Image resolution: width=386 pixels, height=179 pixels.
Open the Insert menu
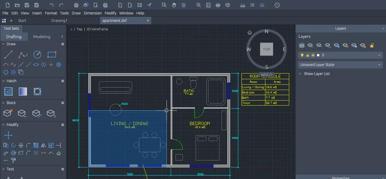[x=37, y=13]
